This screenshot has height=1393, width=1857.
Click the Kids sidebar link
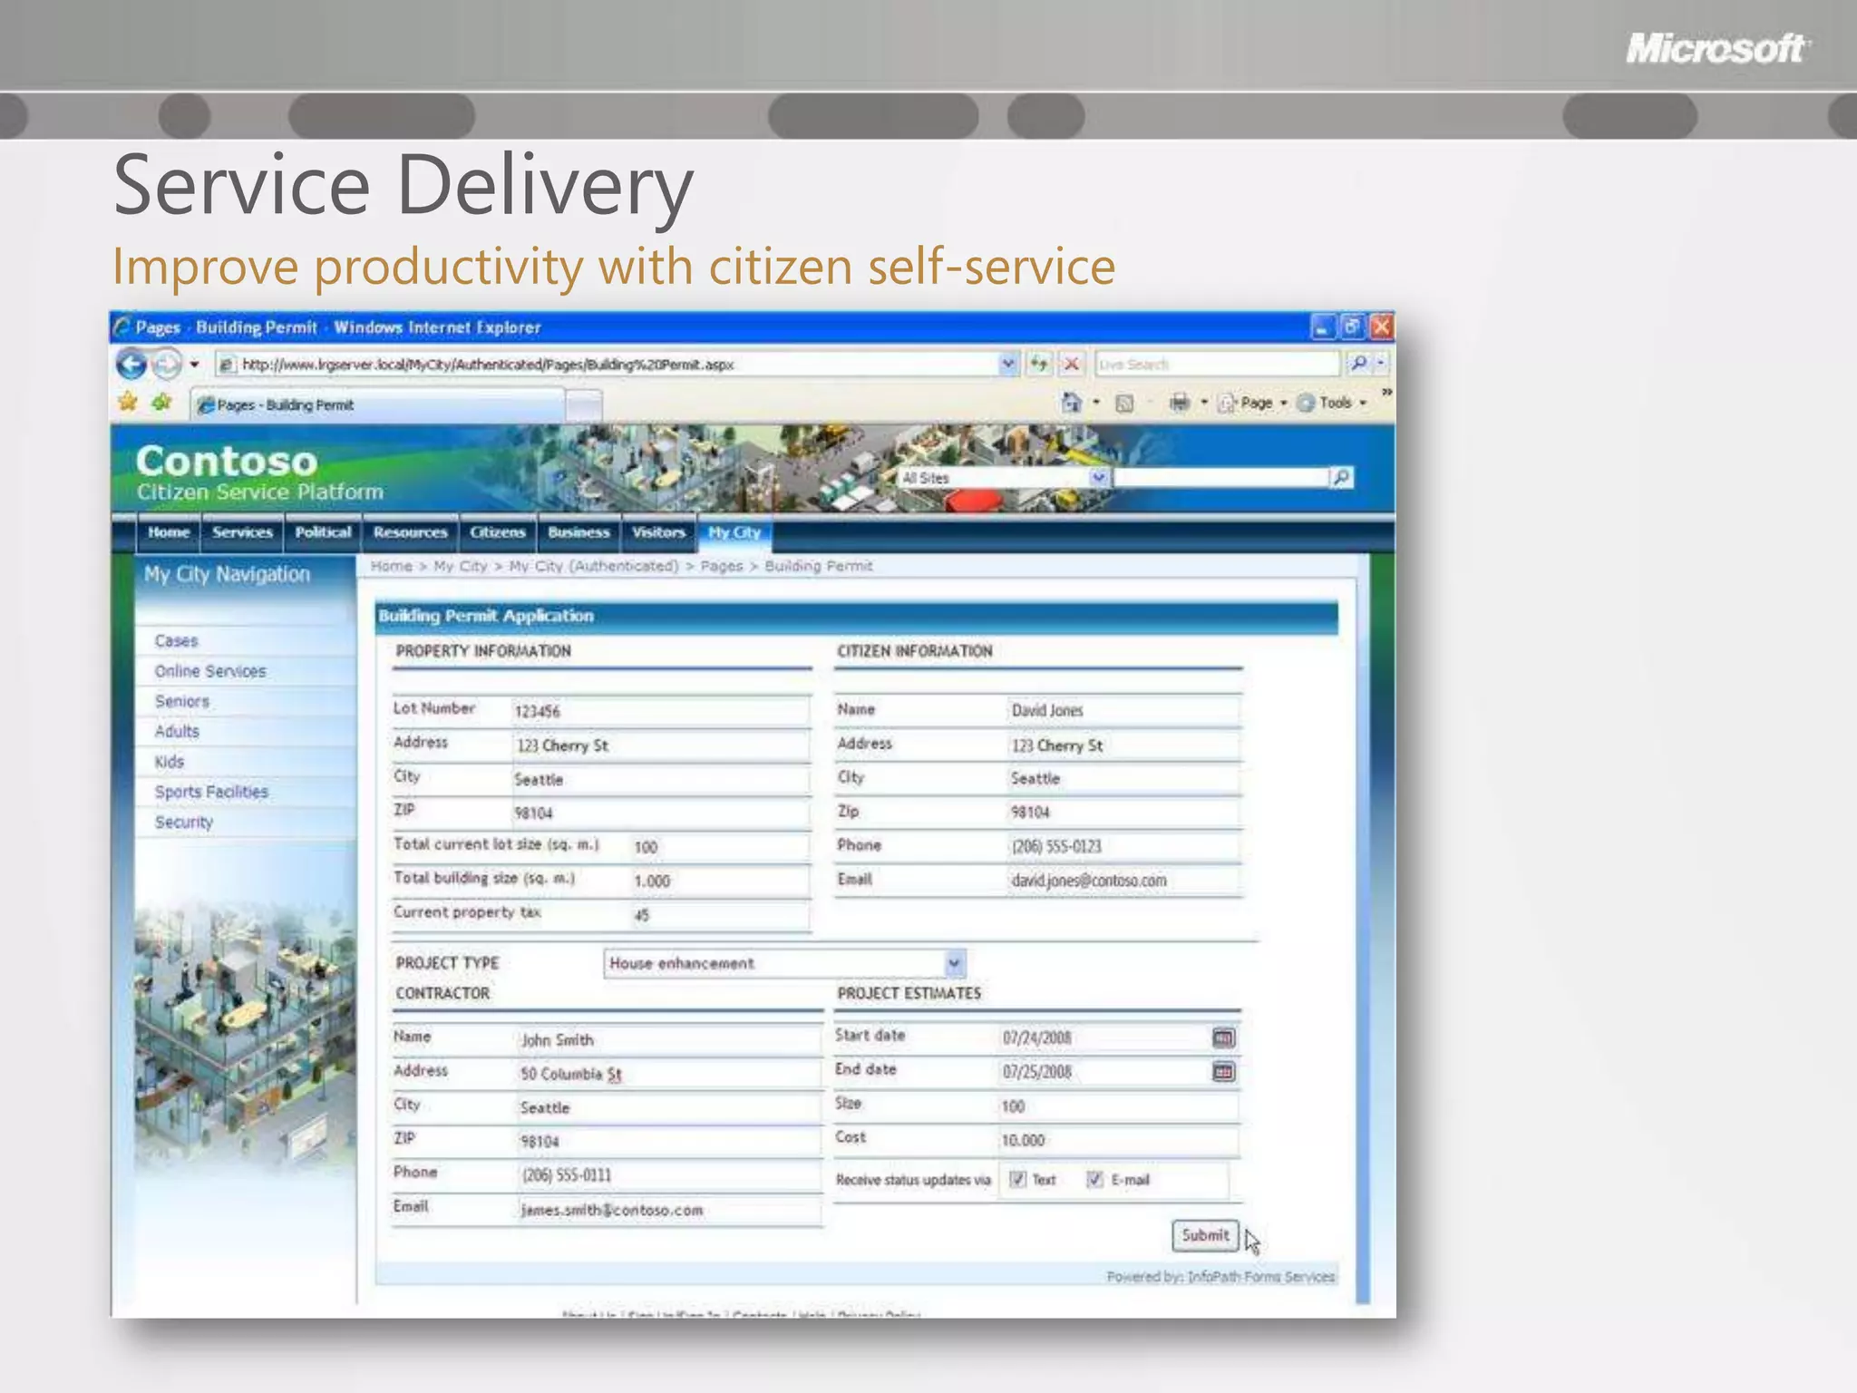pos(170,762)
